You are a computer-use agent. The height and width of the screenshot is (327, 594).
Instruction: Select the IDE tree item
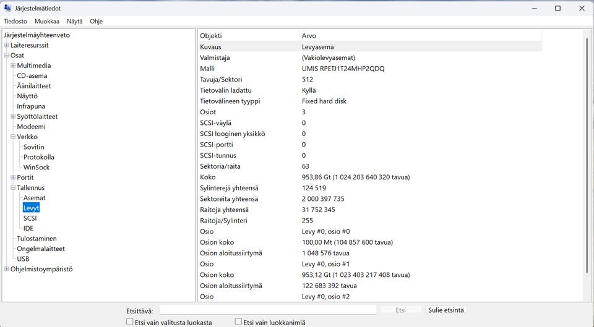click(x=28, y=229)
